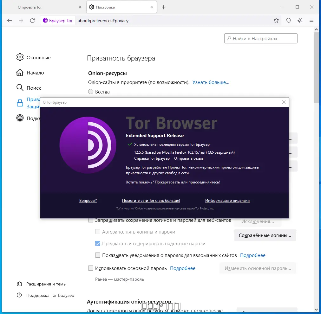Open the Проект Tor link
Image resolution: width=321 pixels, height=314 pixels.
click(x=177, y=167)
